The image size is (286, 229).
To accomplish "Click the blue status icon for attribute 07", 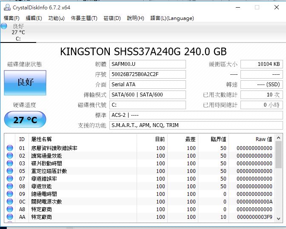I will pos(10,178).
